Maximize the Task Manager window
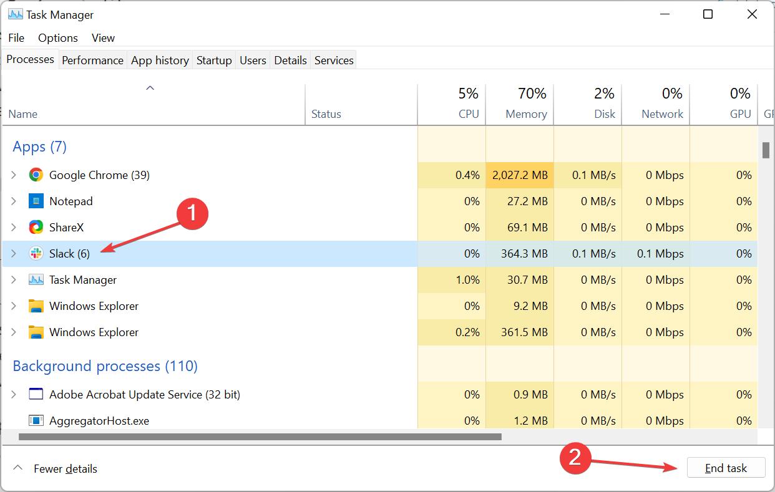The image size is (775, 492). pyautogui.click(x=708, y=14)
